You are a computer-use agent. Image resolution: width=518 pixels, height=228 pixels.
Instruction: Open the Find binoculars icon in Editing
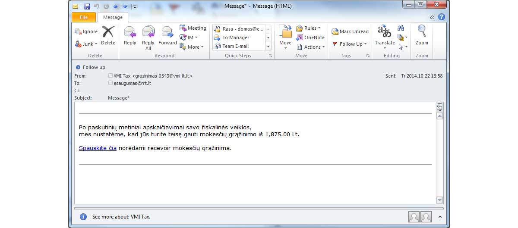401,28
